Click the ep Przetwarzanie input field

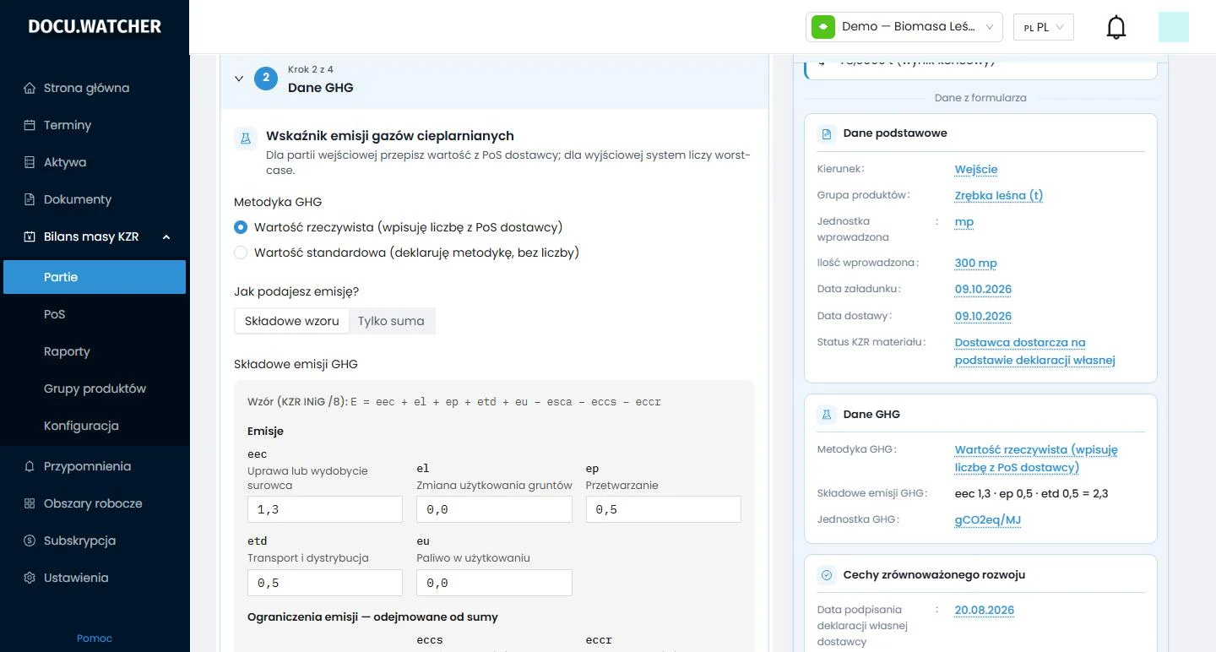pyautogui.click(x=664, y=509)
